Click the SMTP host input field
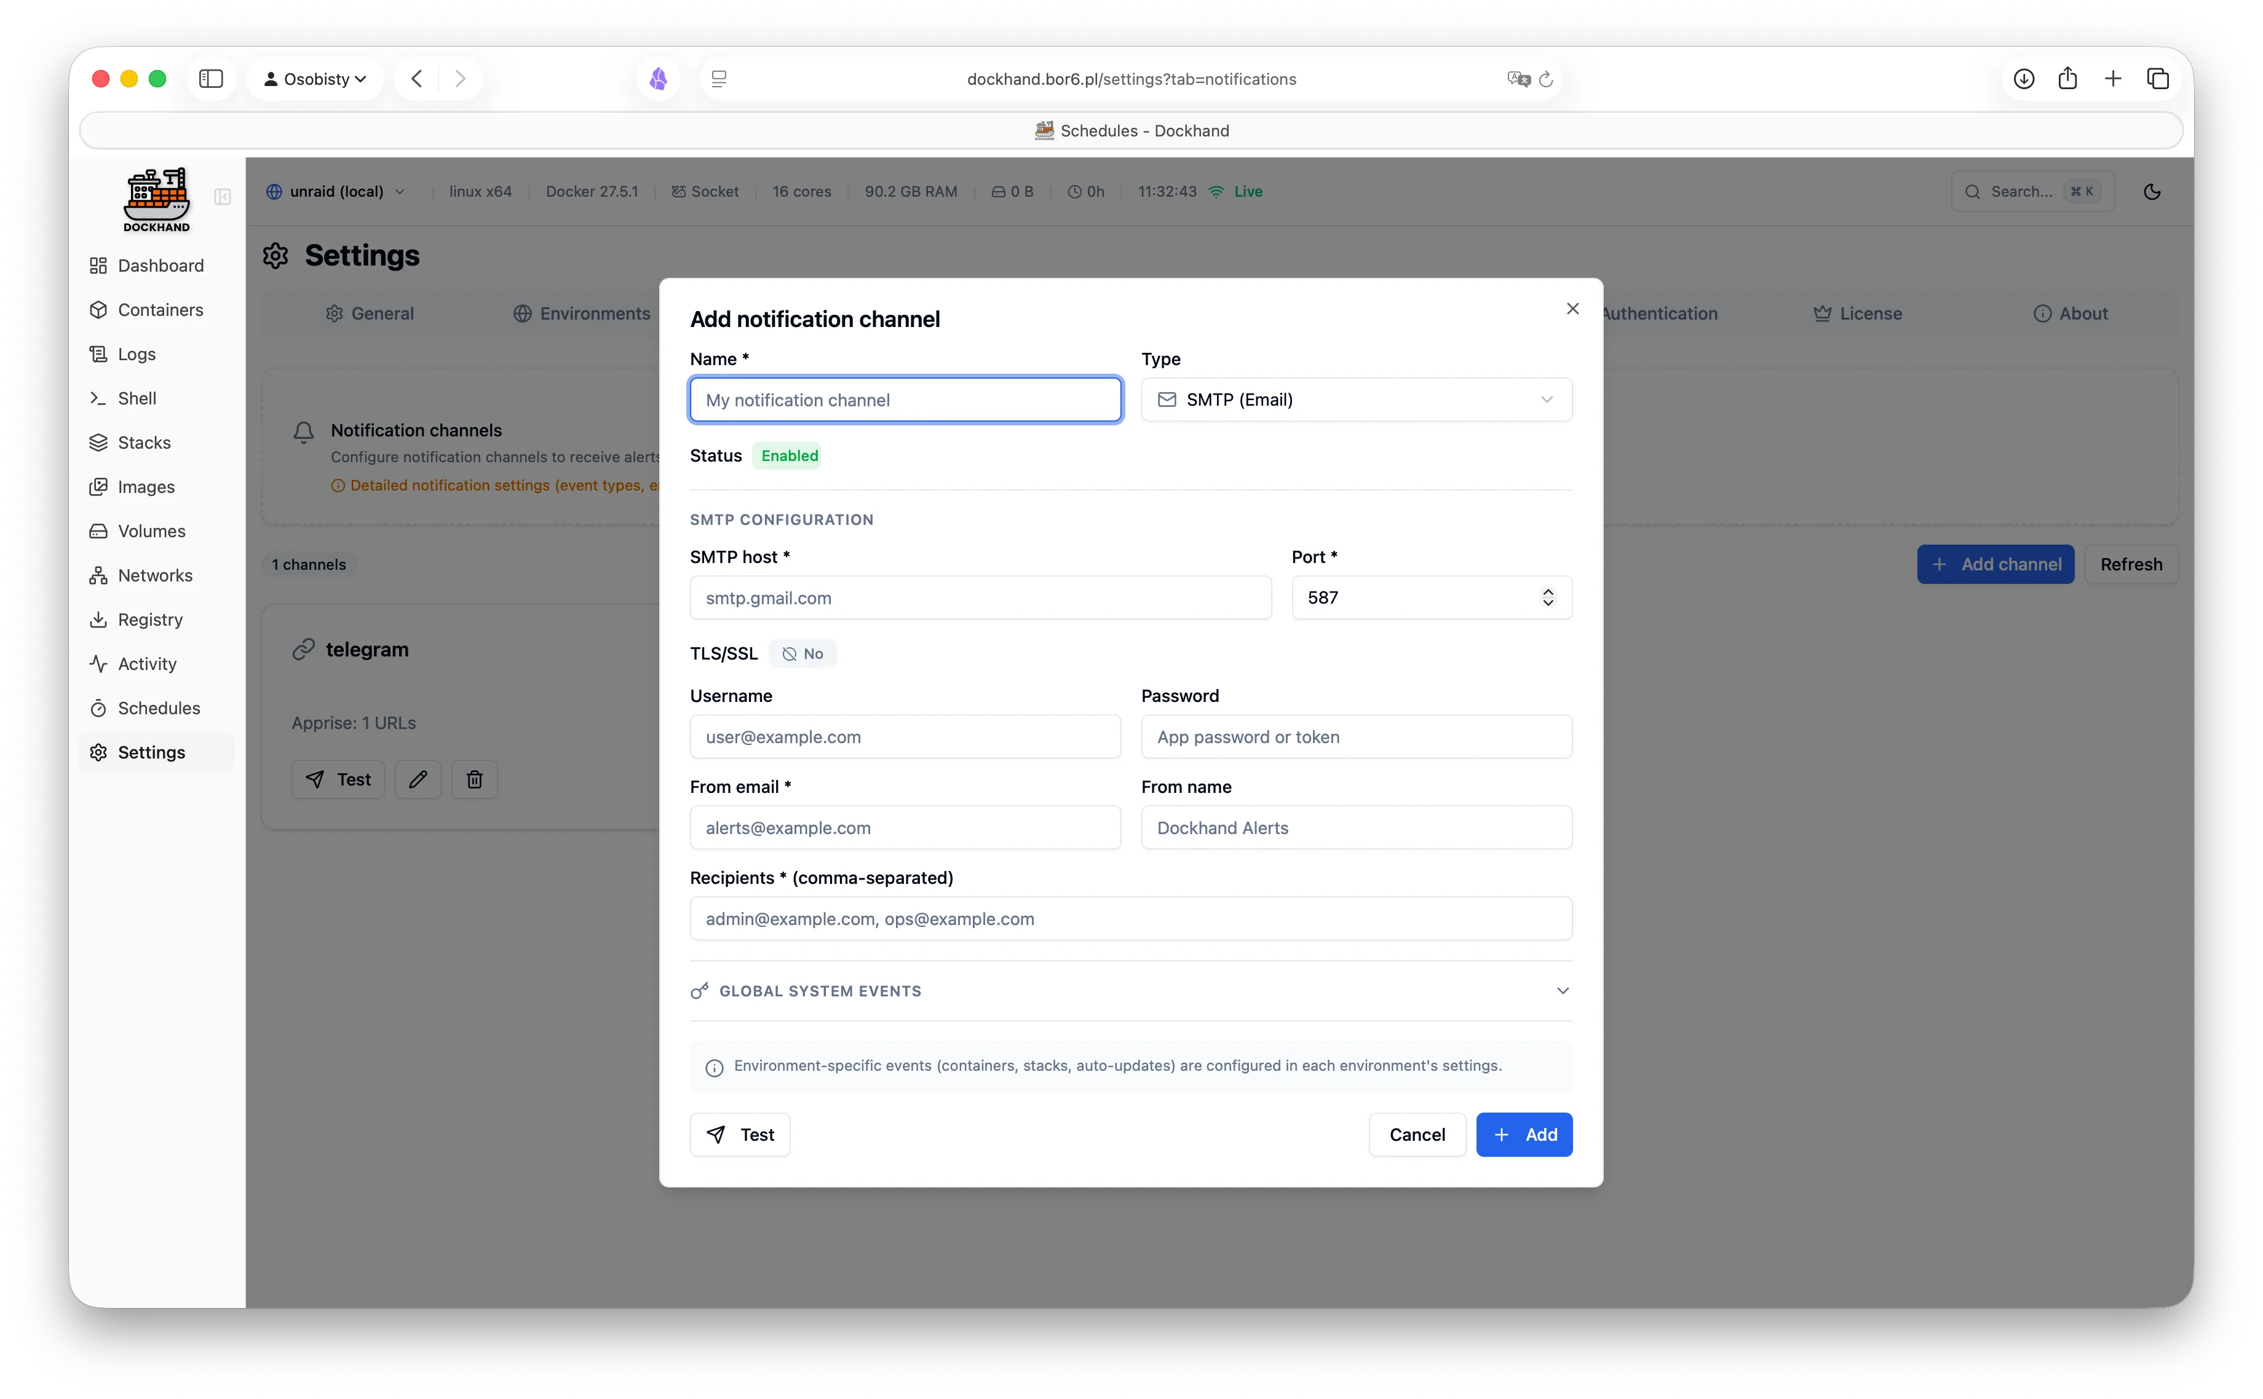This screenshot has width=2263, height=1399. (980, 597)
